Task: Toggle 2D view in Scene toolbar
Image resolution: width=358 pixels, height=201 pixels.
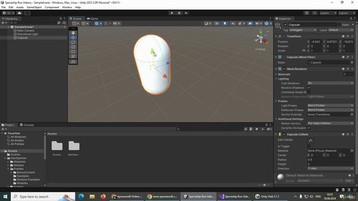Action: pyautogui.click(x=216, y=23)
